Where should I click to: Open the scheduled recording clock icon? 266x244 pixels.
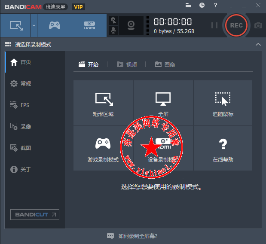(x=202, y=6)
